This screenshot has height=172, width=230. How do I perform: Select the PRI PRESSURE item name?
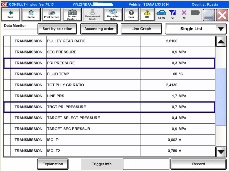point(61,63)
